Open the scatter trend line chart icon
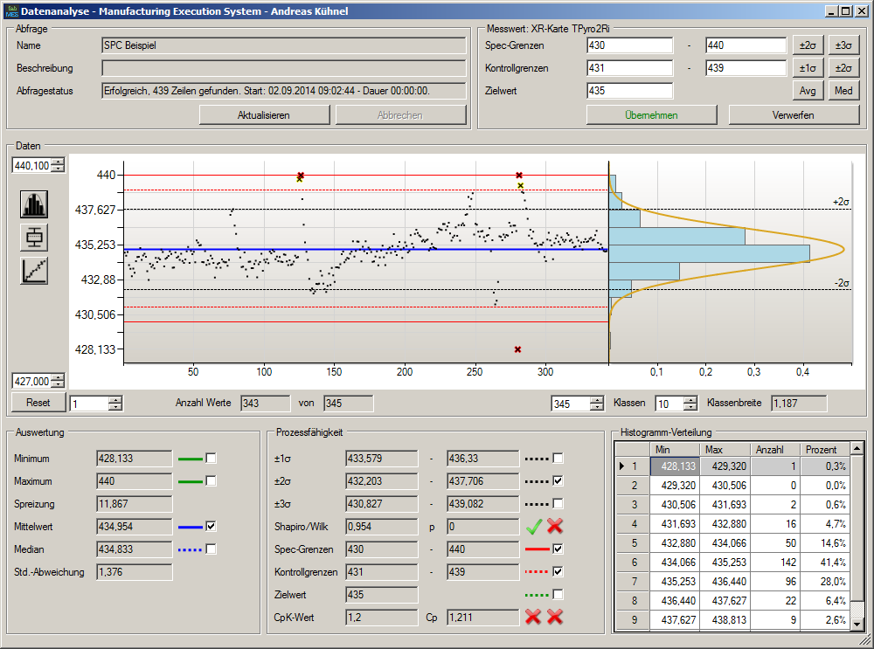This screenshot has width=874, height=649. pos(34,270)
